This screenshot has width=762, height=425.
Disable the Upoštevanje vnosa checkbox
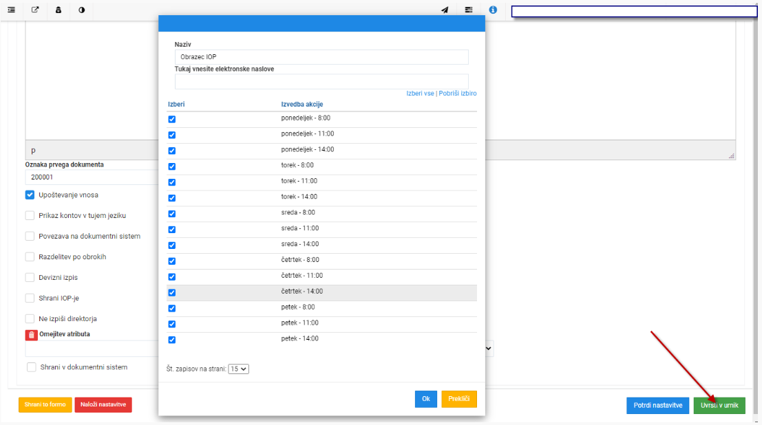coord(30,195)
